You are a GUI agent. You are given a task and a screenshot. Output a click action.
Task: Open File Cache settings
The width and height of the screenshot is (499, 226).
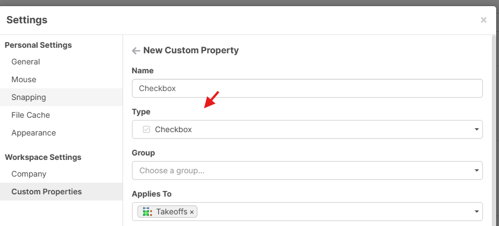(x=30, y=115)
